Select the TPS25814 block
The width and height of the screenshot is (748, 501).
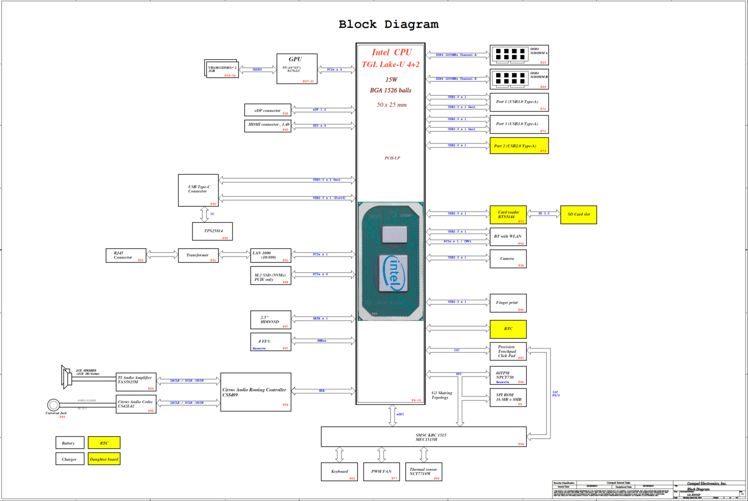coord(212,231)
